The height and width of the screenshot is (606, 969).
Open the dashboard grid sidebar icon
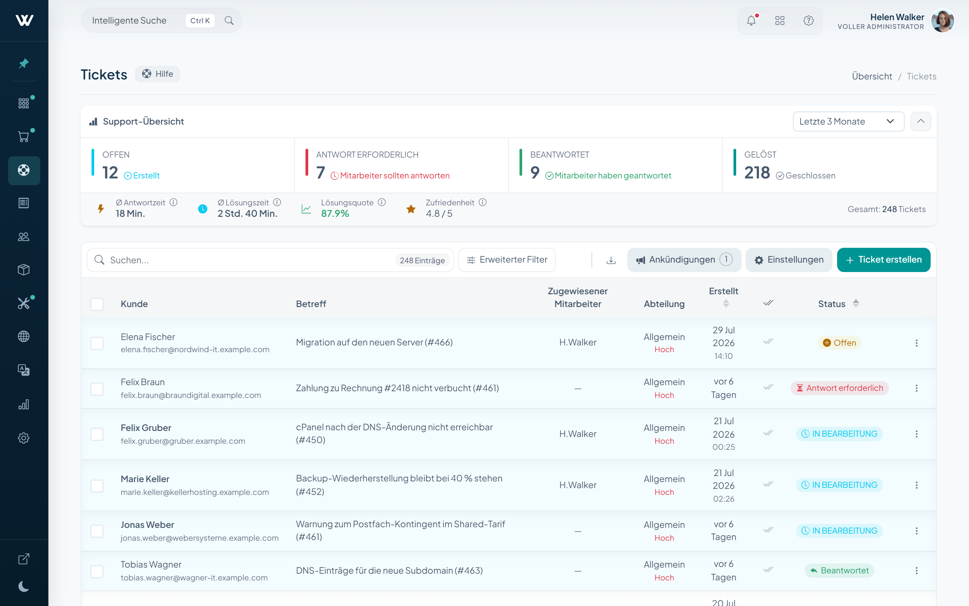click(24, 103)
